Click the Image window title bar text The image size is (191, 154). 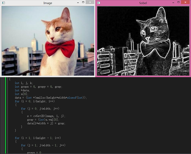pyautogui.click(x=48, y=3)
